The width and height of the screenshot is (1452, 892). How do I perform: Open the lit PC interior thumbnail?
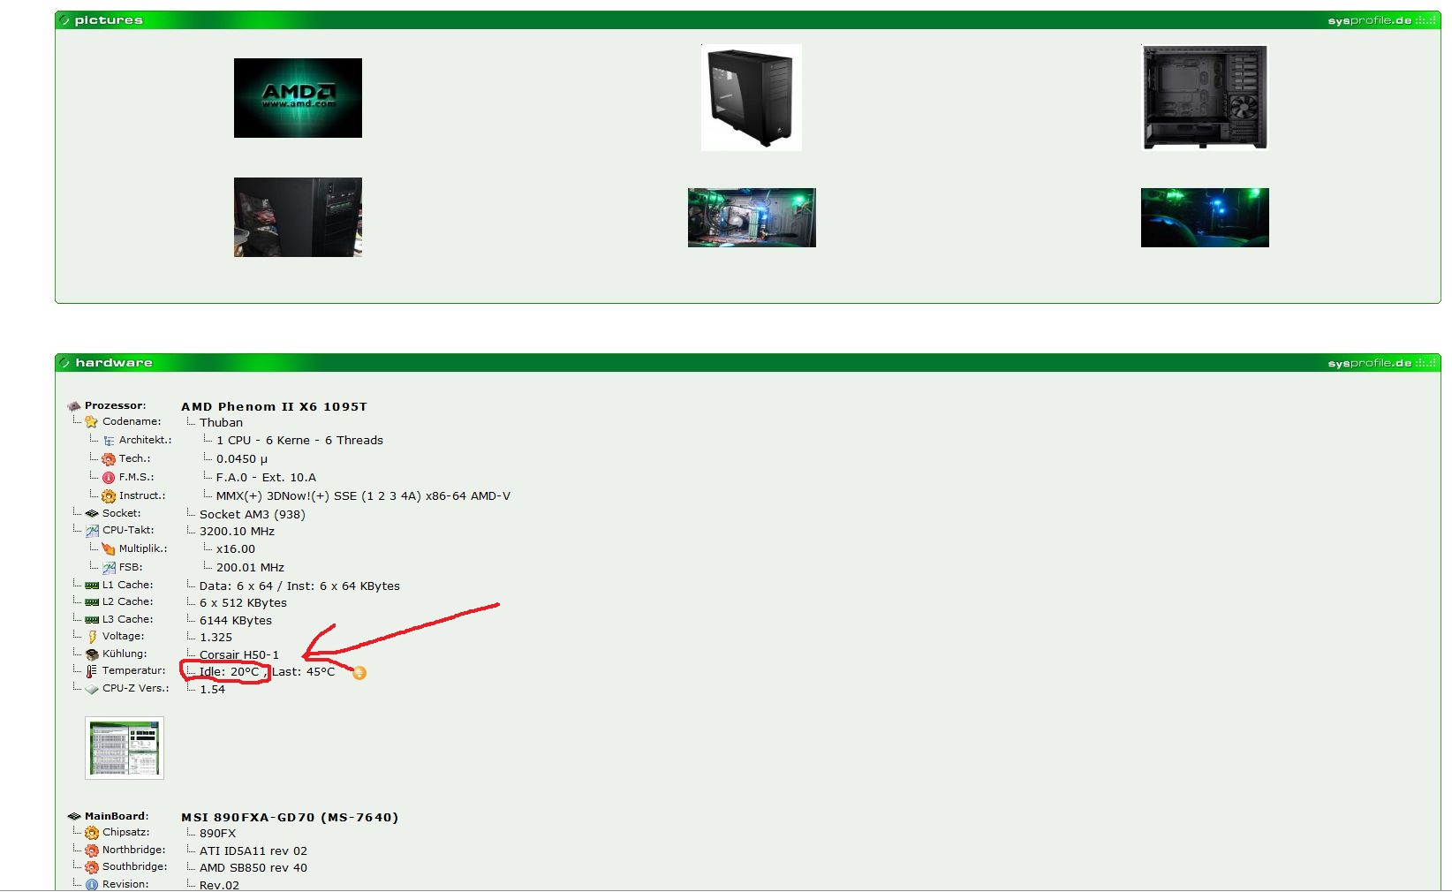click(x=752, y=217)
